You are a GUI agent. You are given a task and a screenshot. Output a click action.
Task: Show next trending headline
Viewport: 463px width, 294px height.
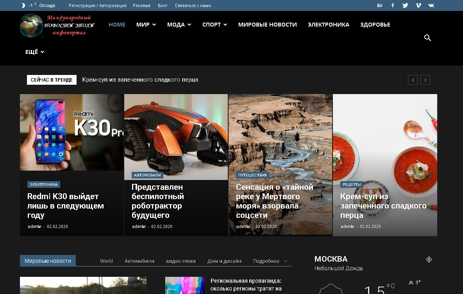[425, 80]
